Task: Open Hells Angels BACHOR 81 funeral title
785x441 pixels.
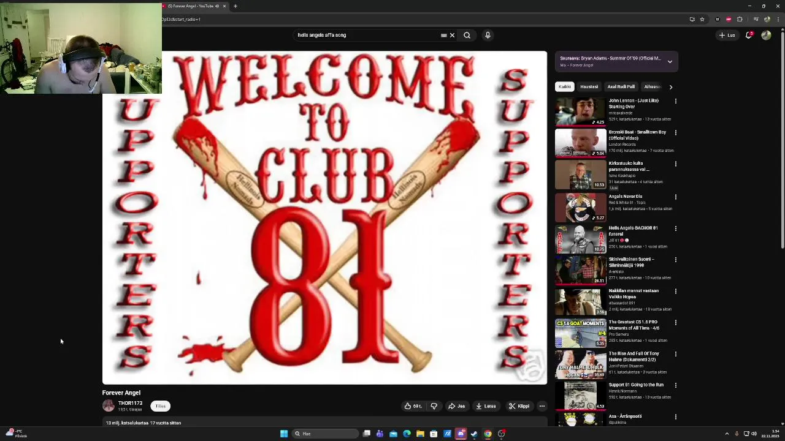Action: 633,231
